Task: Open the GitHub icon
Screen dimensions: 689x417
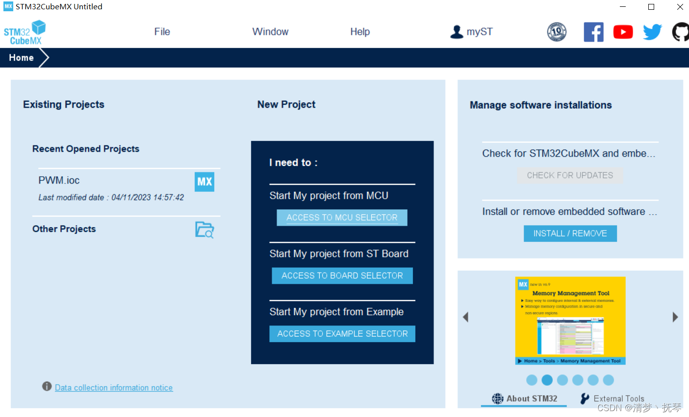Action: [x=681, y=32]
